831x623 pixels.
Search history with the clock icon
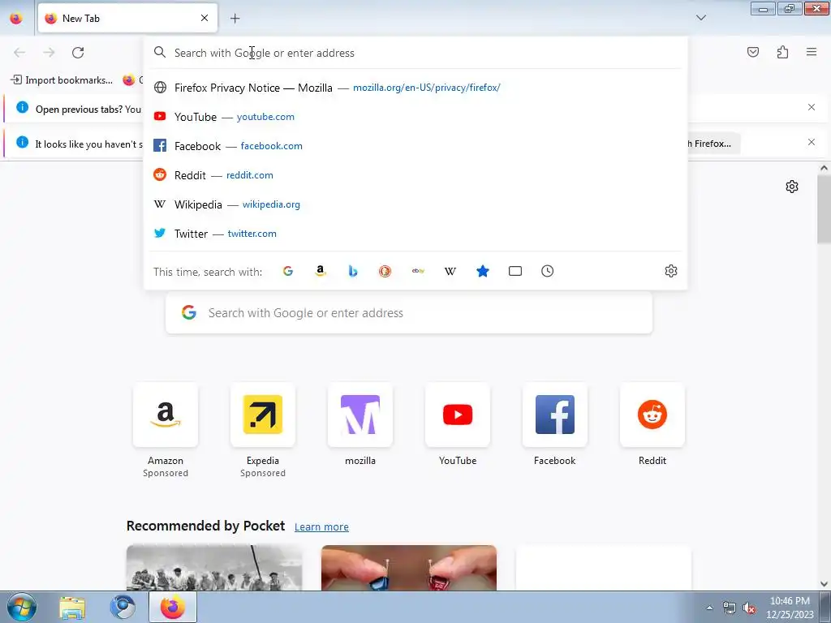pos(548,271)
